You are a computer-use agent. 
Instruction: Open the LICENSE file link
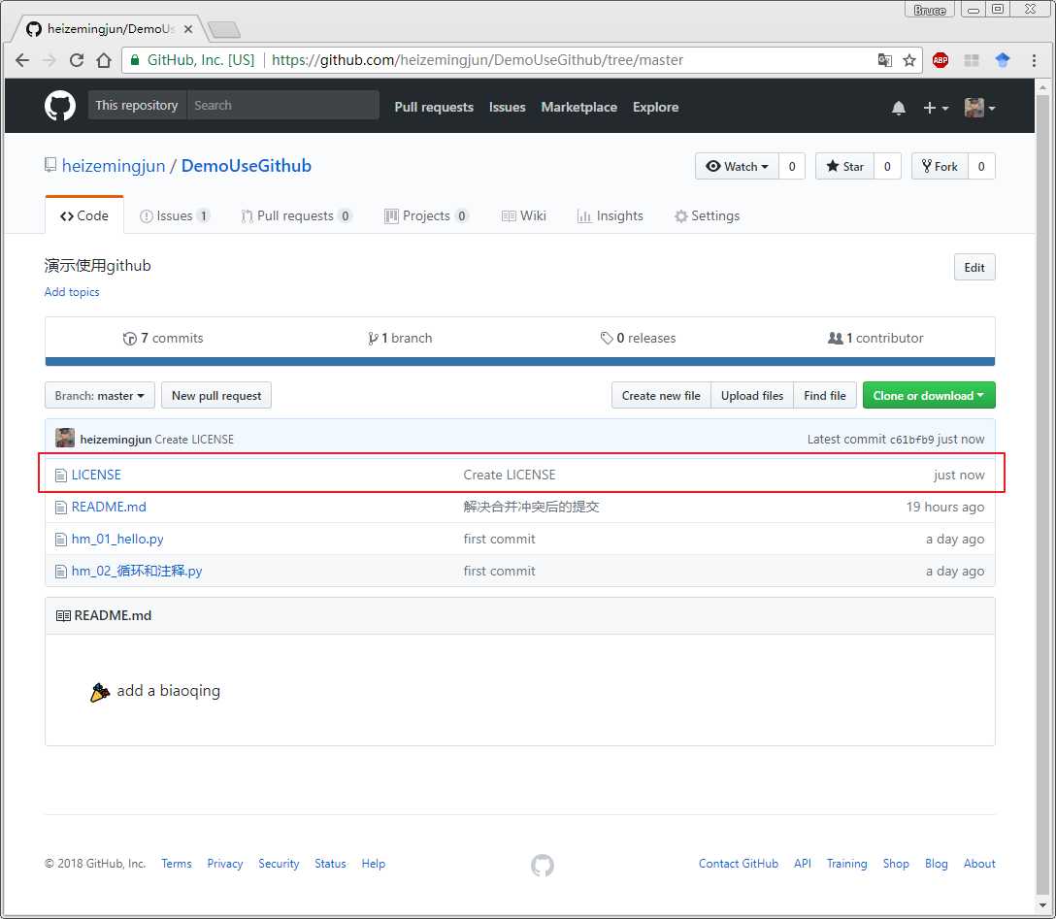pos(96,475)
